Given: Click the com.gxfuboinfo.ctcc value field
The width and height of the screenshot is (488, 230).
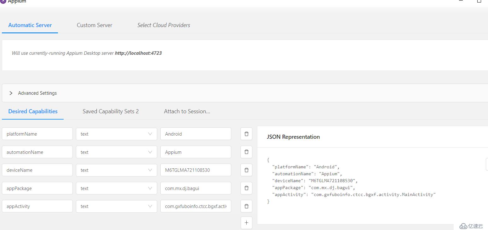Looking at the screenshot, I should coord(196,206).
